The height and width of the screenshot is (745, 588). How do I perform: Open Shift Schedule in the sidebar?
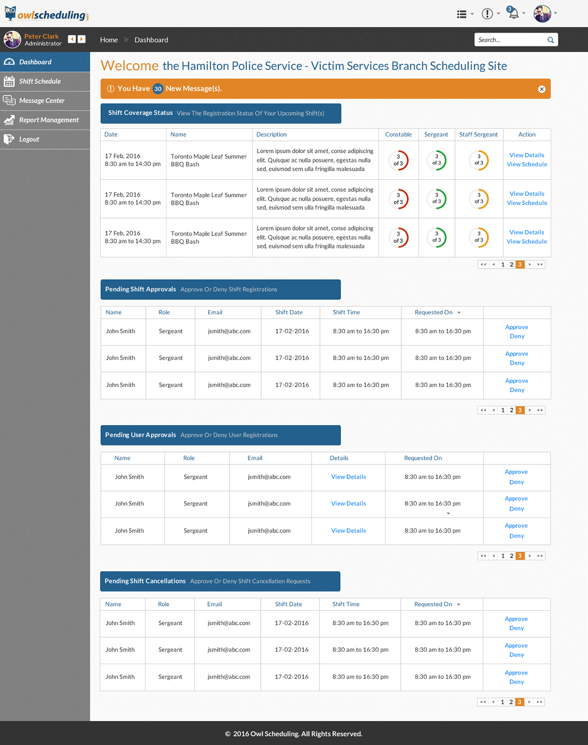[45, 81]
